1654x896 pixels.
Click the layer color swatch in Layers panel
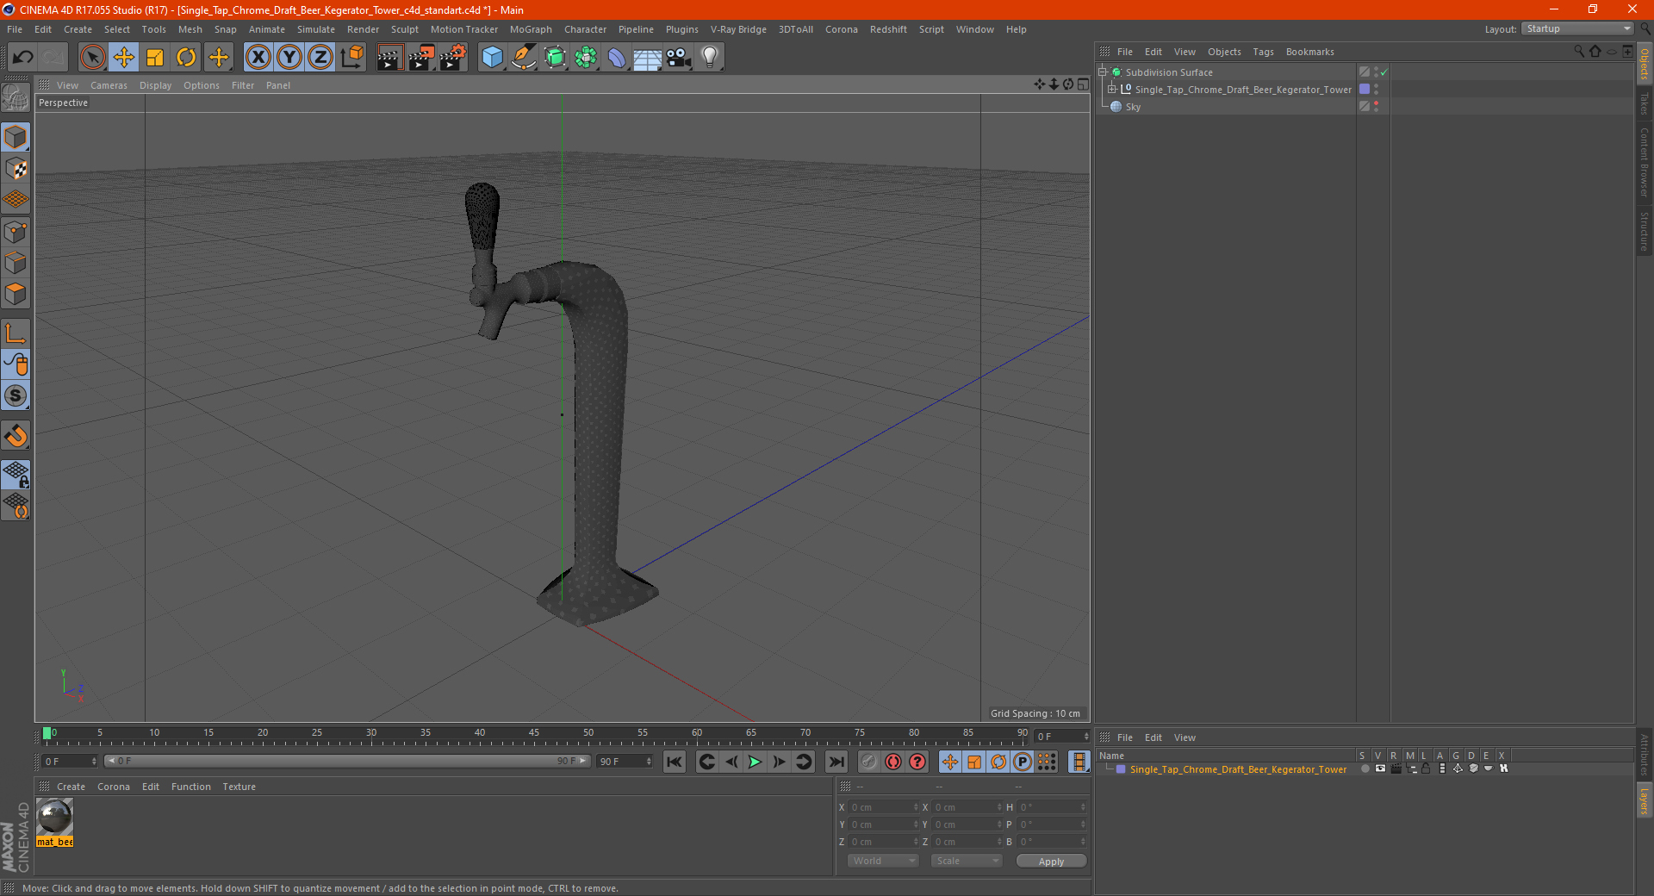1121,769
